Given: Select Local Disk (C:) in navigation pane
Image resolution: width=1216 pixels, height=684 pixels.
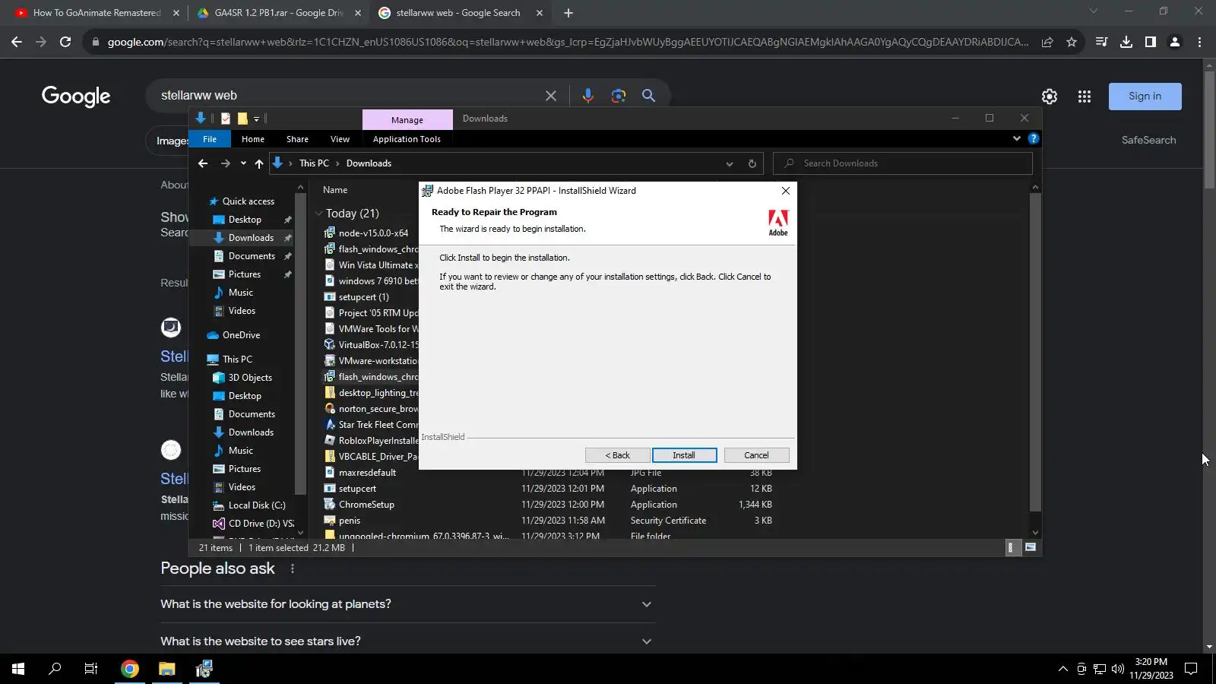Looking at the screenshot, I should [x=257, y=505].
